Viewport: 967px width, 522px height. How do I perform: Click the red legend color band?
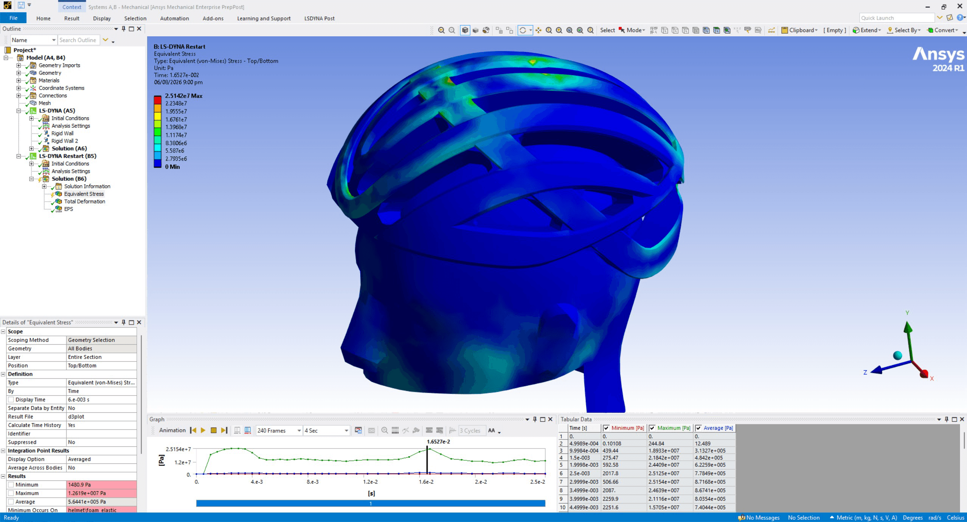tap(158, 99)
